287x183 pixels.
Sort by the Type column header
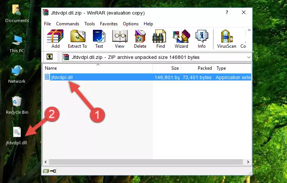click(233, 68)
